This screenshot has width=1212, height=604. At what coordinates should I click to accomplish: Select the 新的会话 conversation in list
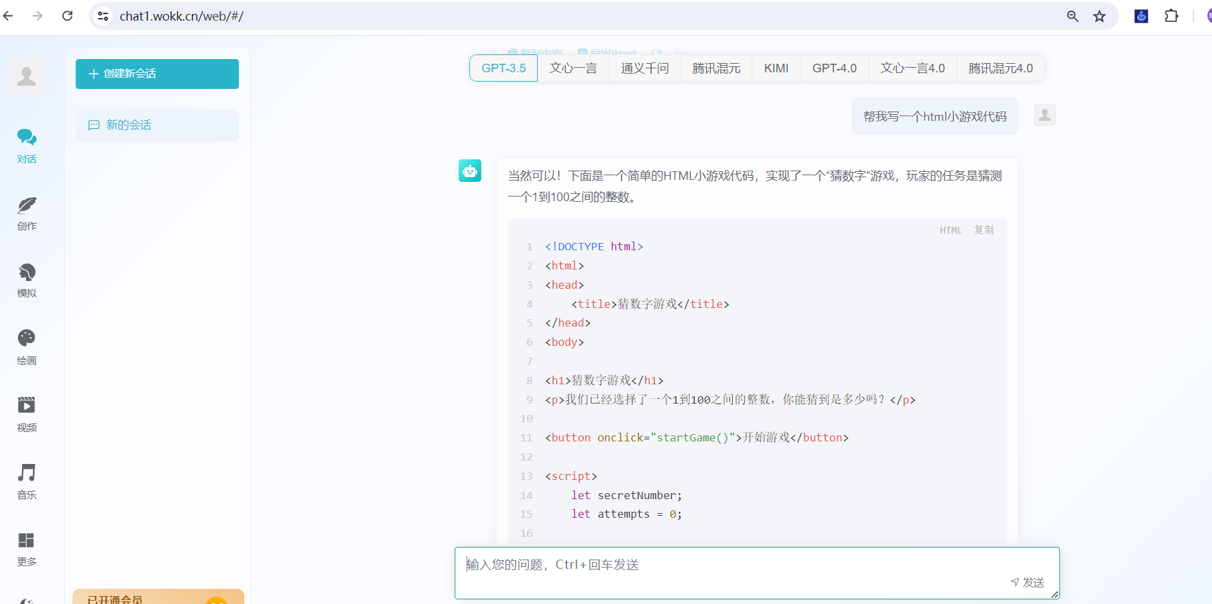click(x=157, y=125)
